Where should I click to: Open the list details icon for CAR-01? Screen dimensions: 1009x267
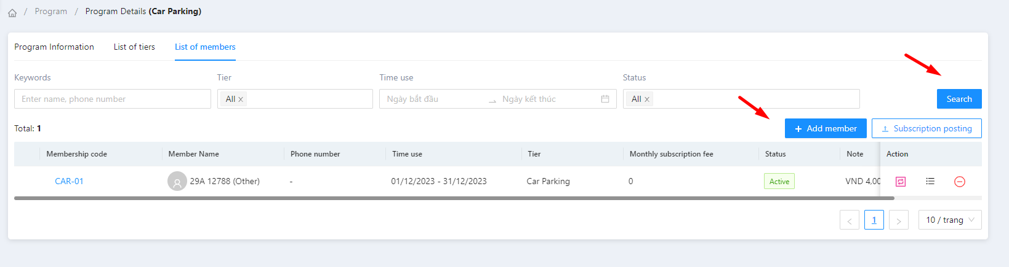pyautogui.click(x=930, y=182)
